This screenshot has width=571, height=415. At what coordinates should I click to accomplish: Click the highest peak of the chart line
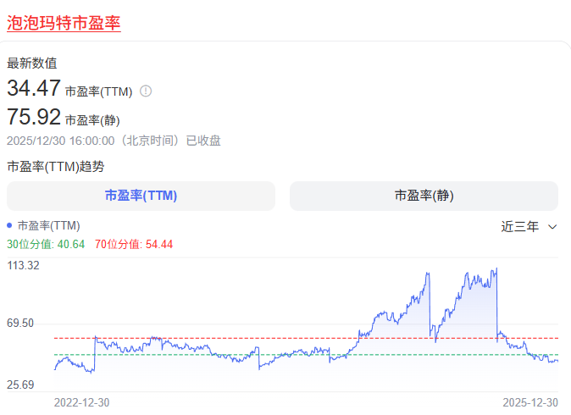click(496, 268)
